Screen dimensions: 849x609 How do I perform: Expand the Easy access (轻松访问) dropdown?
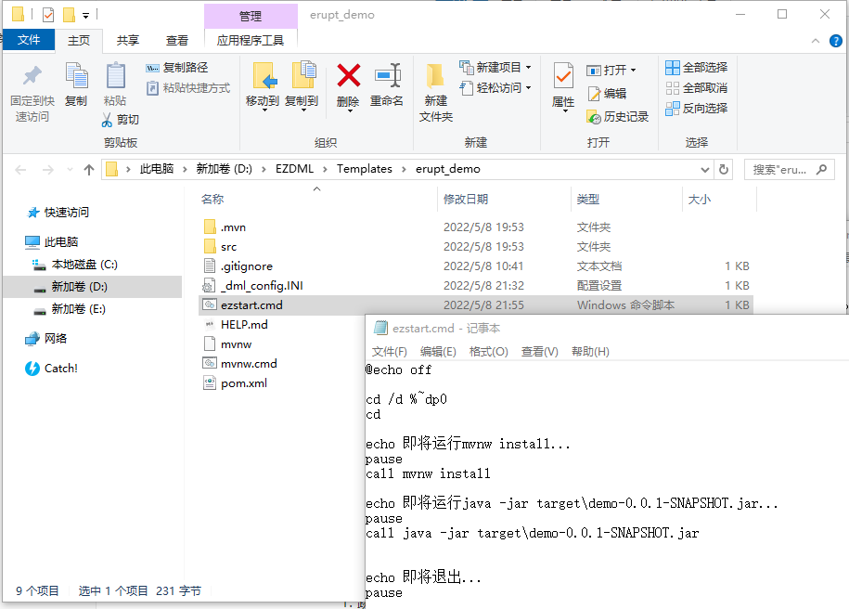(529, 88)
